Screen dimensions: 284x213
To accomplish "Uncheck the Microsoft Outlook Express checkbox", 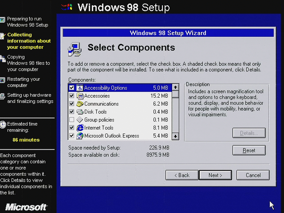I will (72, 136).
